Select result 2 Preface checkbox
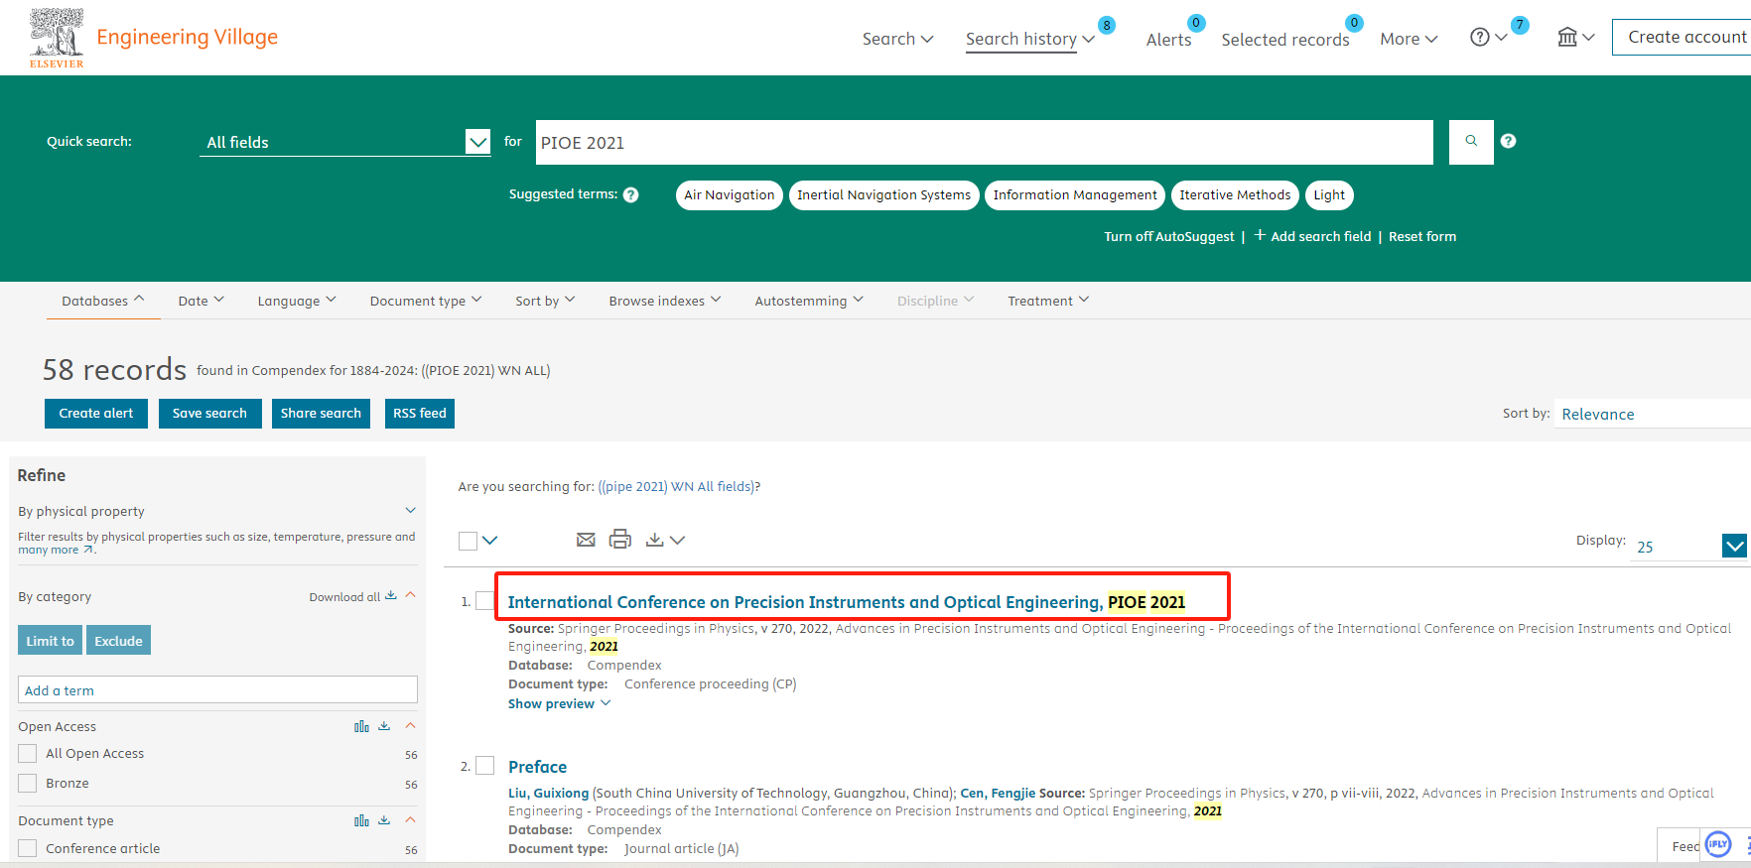Viewport: 1751px width, 868px height. click(x=484, y=766)
